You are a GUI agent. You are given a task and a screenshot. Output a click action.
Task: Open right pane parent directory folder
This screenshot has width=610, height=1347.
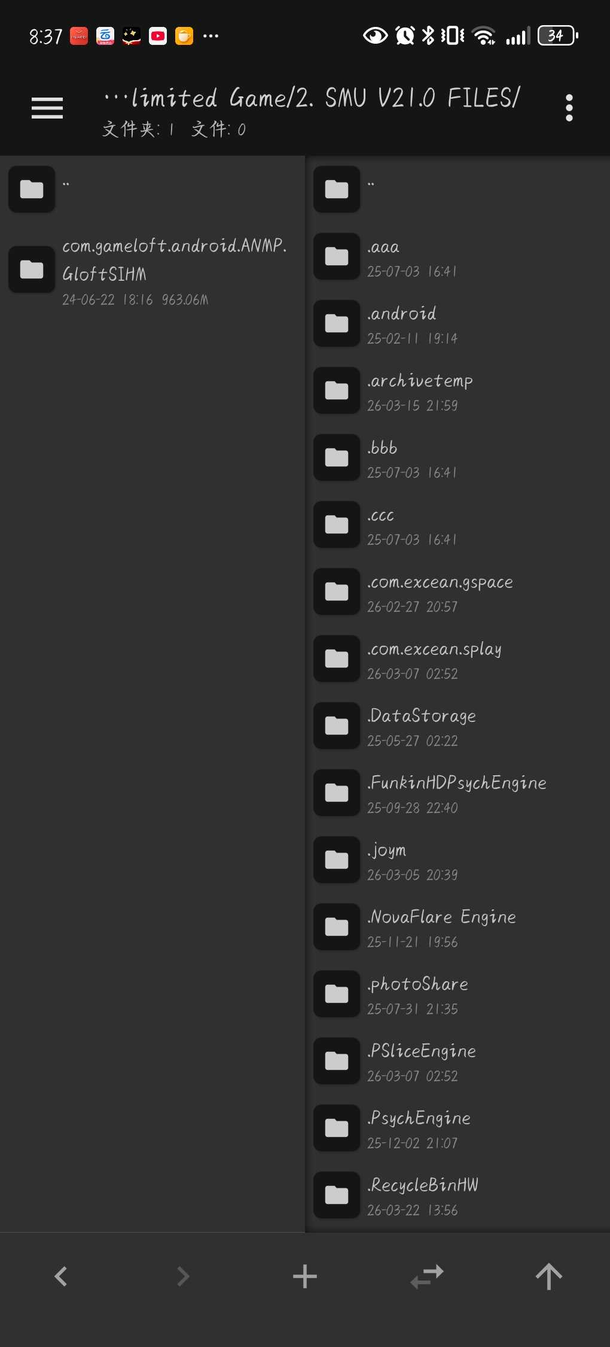click(x=457, y=189)
